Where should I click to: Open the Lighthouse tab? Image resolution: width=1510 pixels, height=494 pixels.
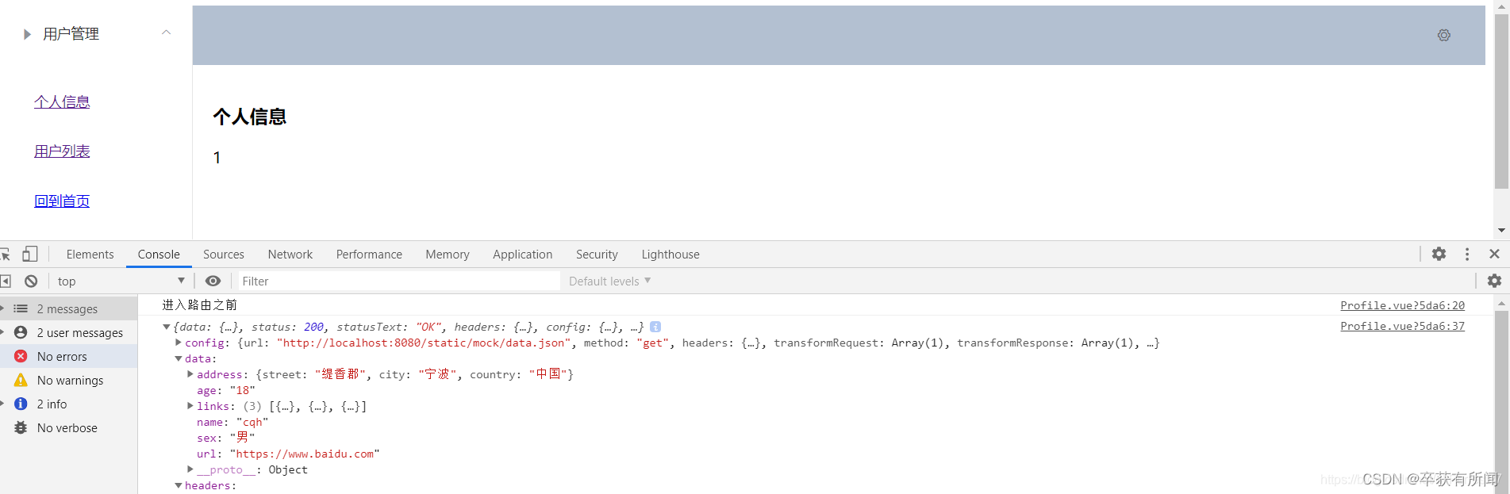click(670, 255)
